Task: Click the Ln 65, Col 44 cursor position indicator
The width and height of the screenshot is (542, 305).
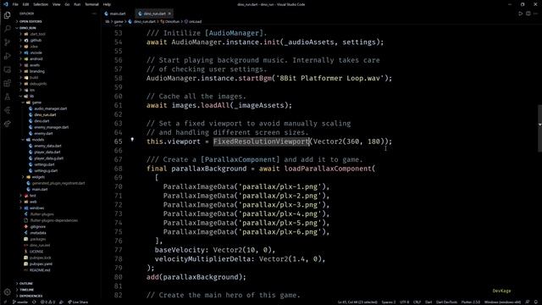Action: click(x=357, y=302)
